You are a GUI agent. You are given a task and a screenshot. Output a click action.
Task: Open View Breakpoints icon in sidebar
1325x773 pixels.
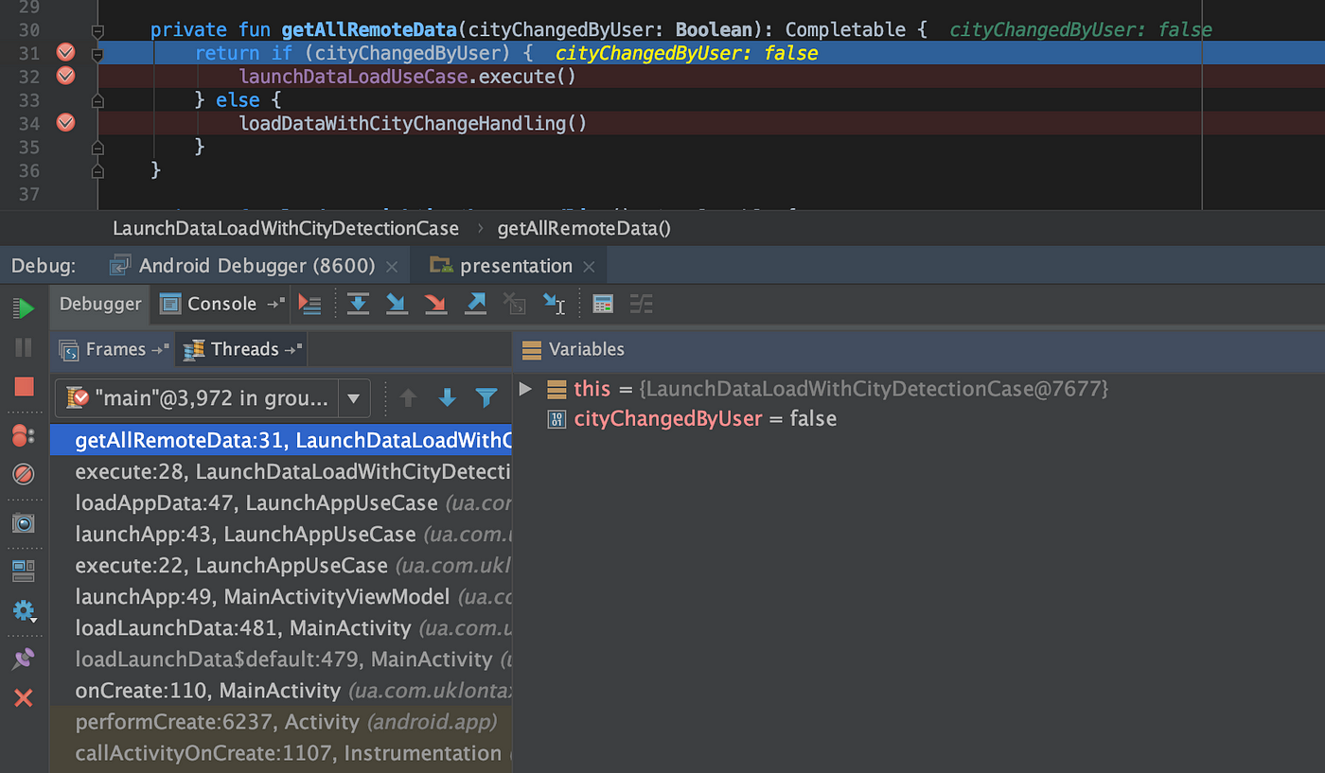24,435
